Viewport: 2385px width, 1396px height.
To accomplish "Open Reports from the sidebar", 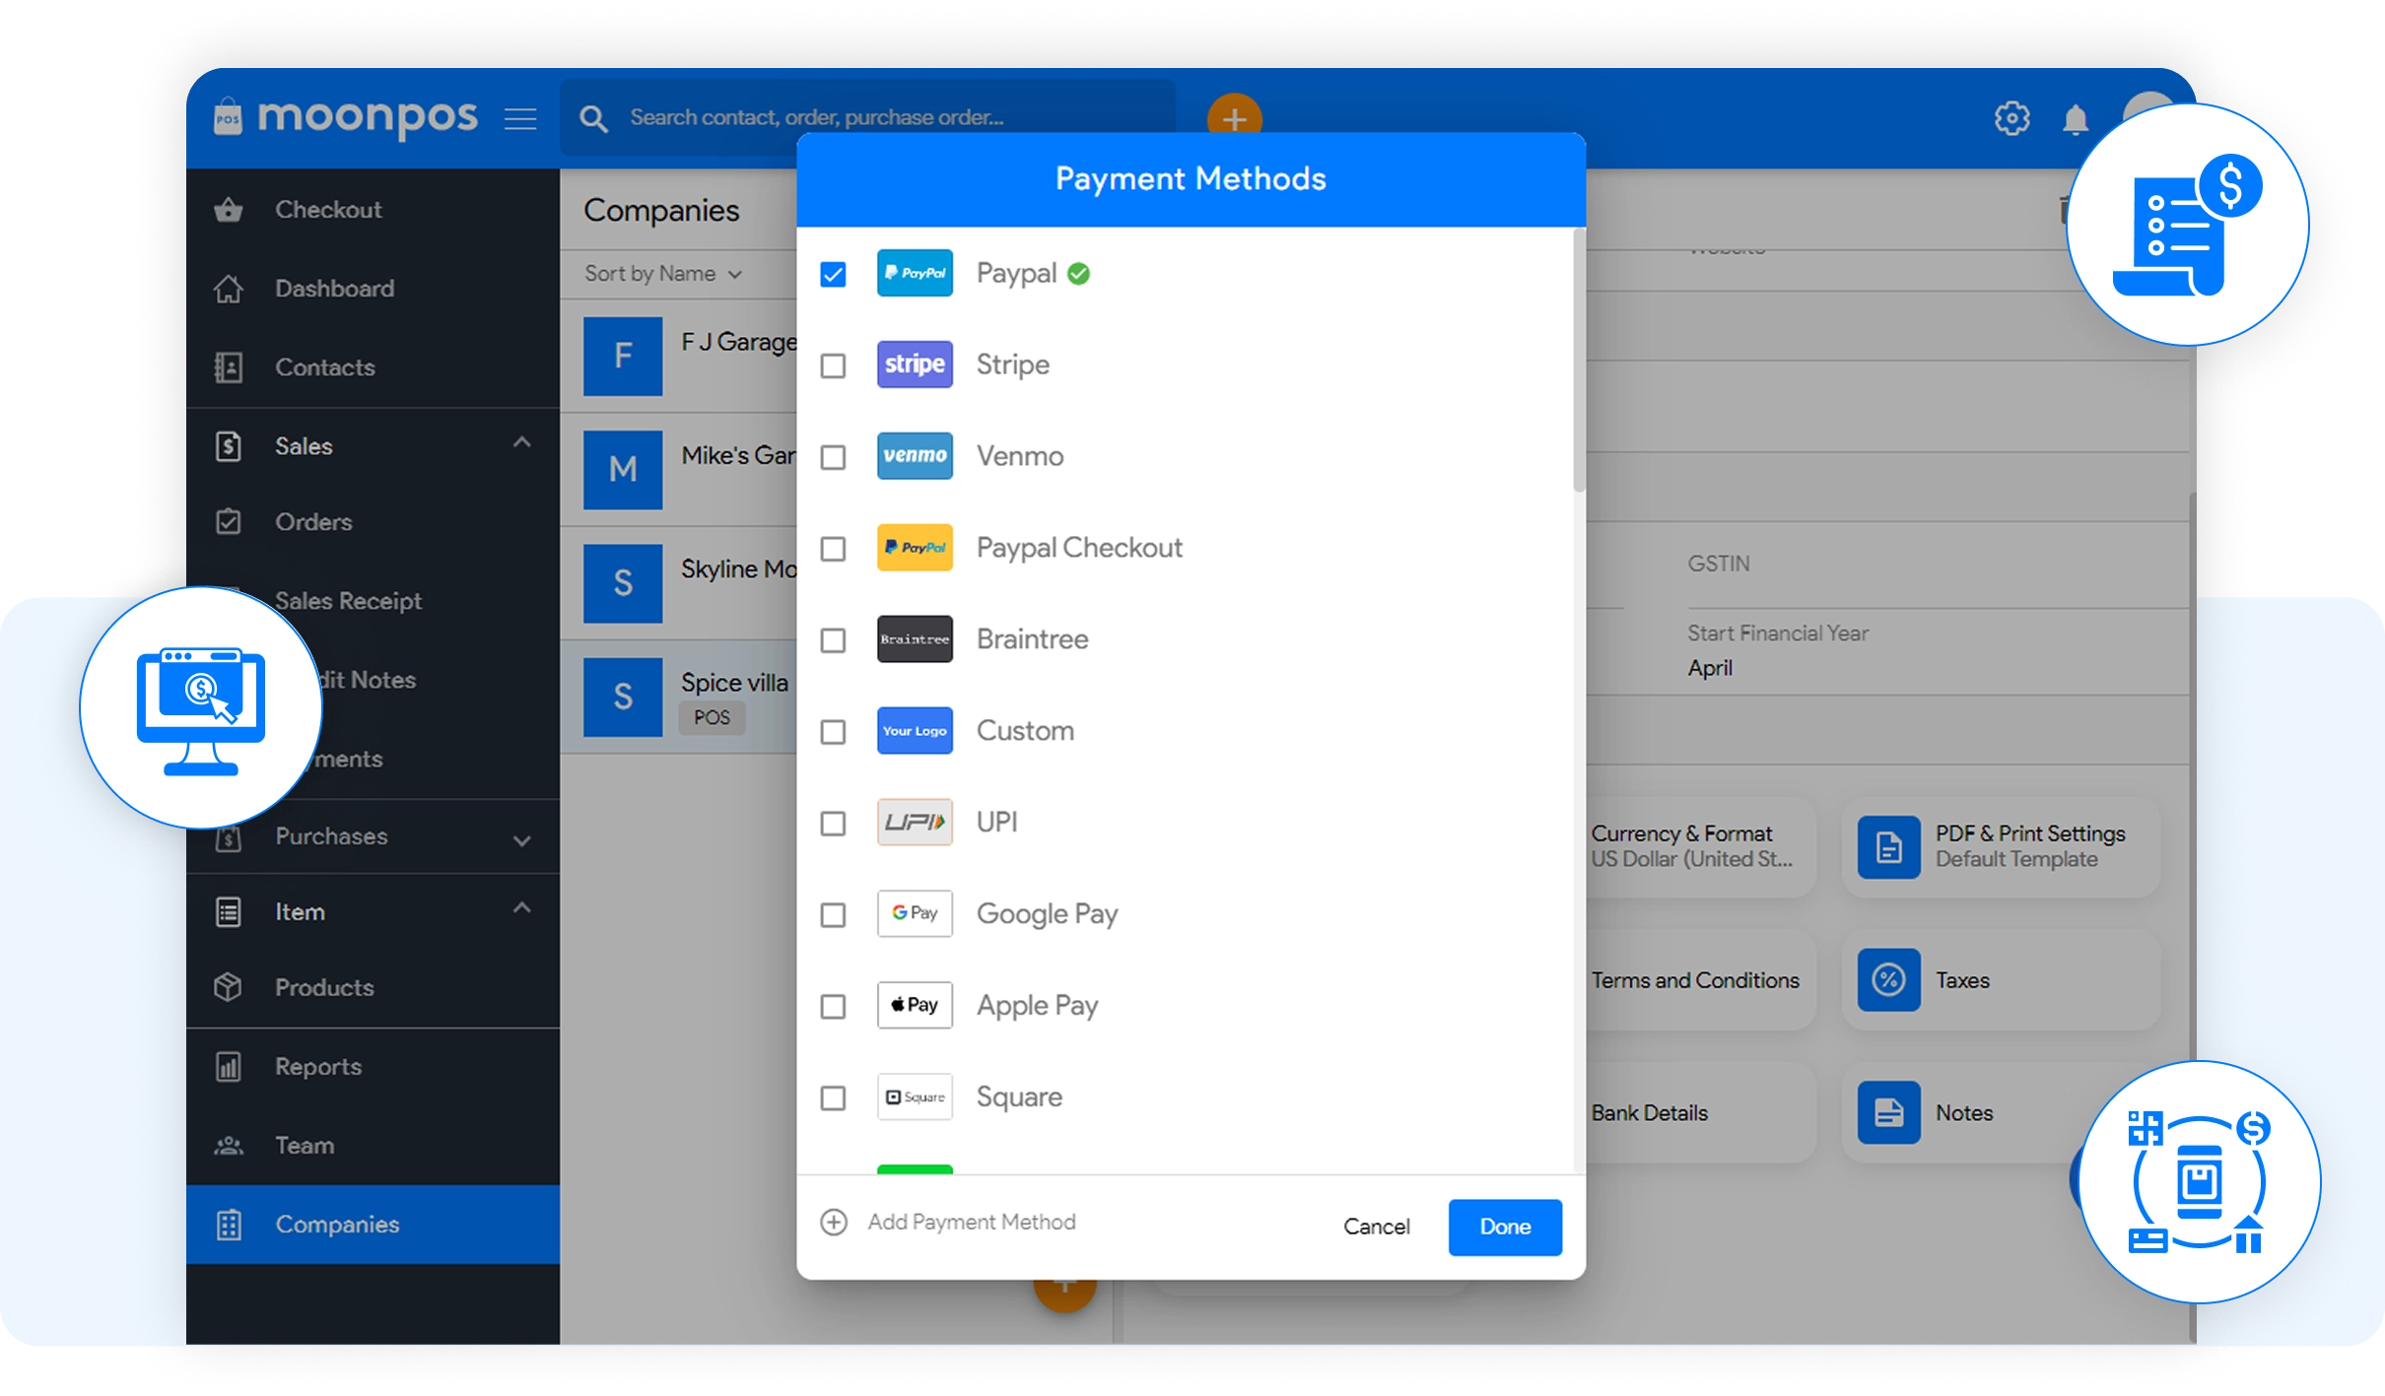I will click(x=317, y=1066).
